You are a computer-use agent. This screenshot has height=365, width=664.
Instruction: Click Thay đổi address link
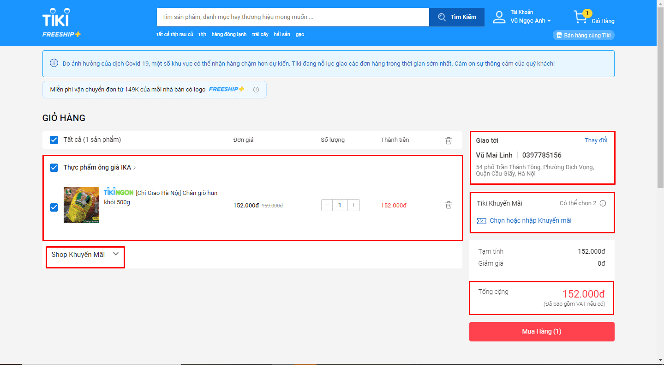[596, 140]
